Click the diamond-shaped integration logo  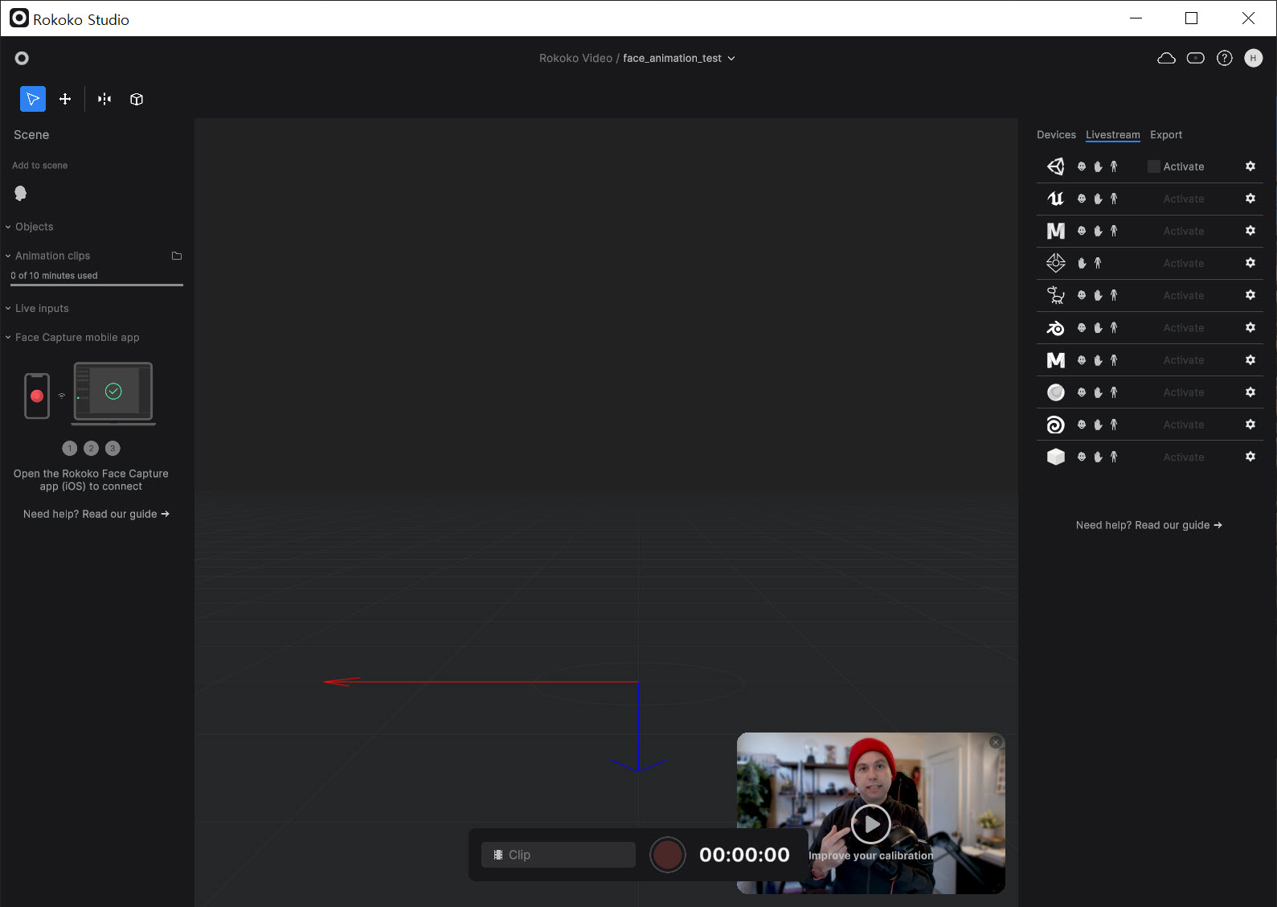[x=1056, y=263]
